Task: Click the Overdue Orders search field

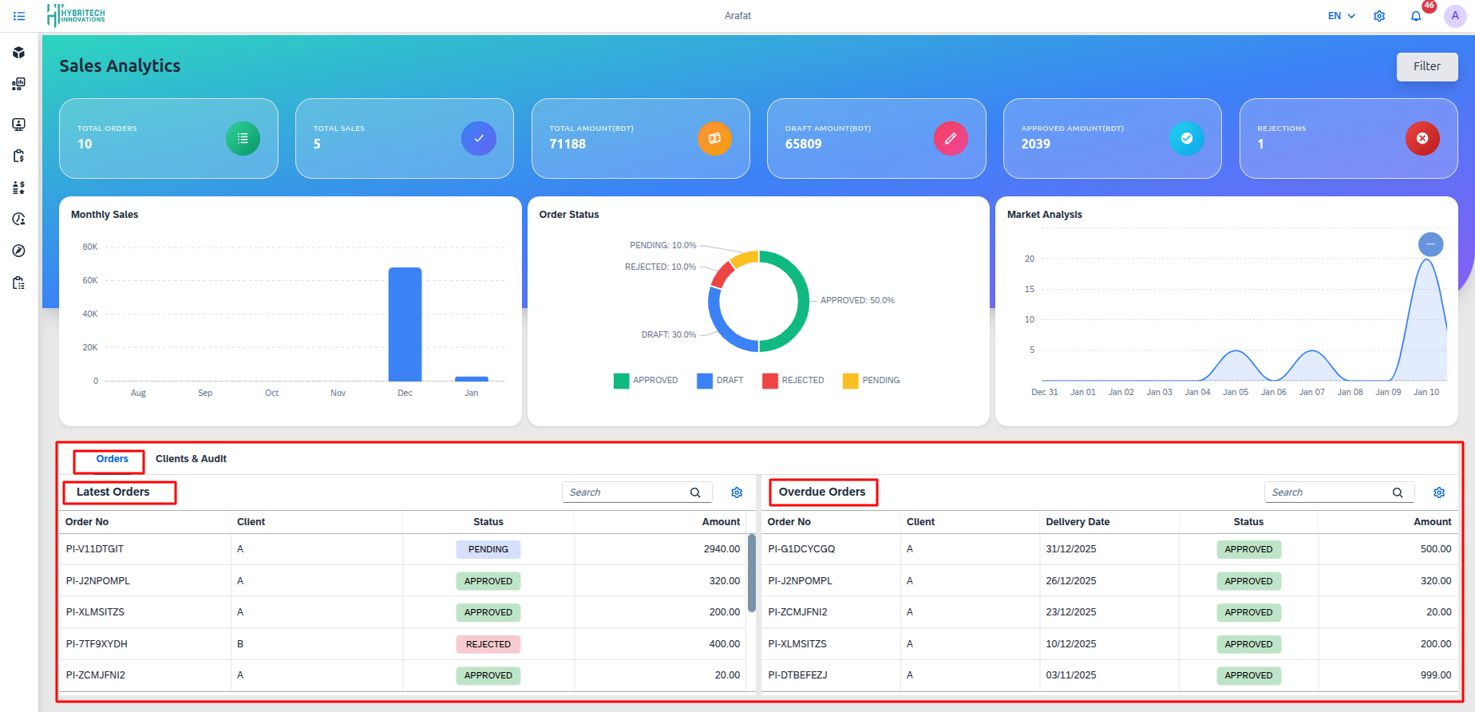Action: coord(1328,492)
